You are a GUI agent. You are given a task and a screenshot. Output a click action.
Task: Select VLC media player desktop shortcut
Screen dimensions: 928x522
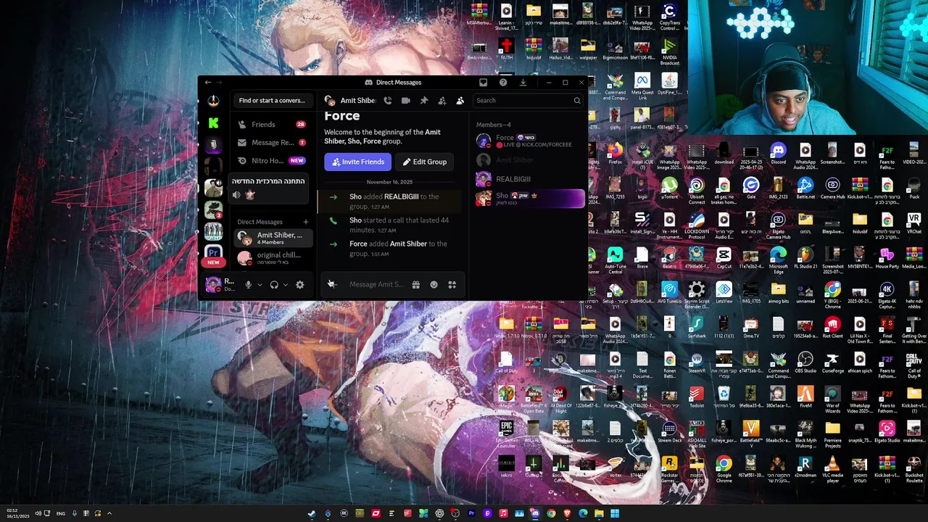point(832,469)
